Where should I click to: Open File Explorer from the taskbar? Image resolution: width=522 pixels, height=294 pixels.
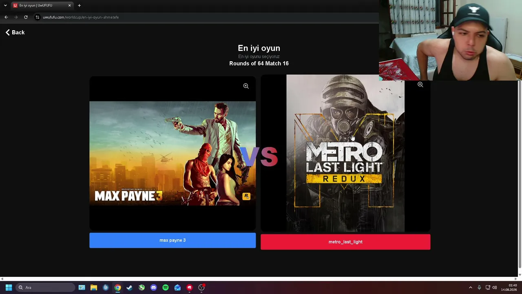pos(94,287)
